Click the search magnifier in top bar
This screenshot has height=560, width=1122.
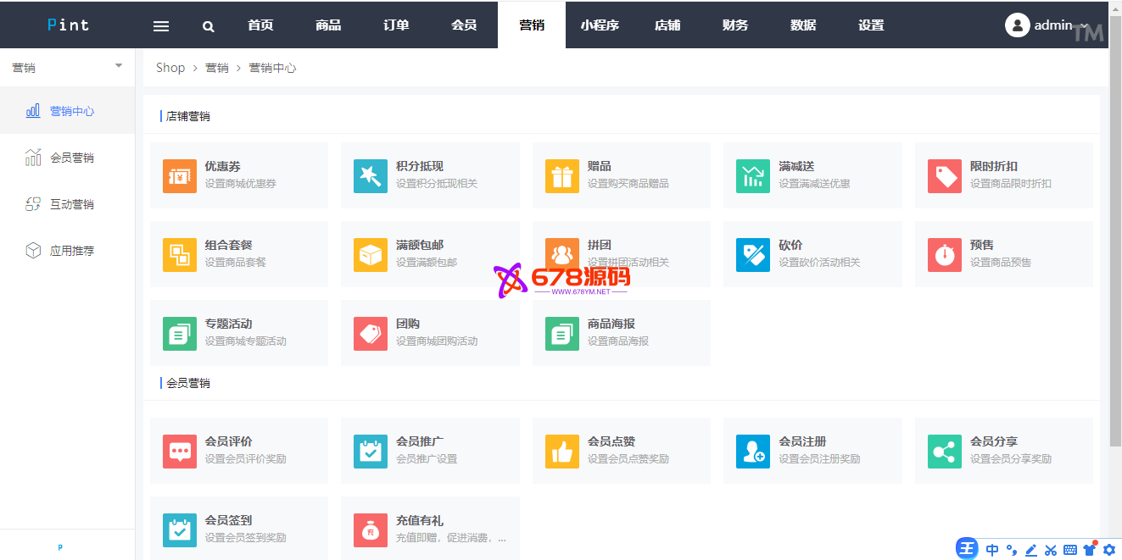(209, 26)
